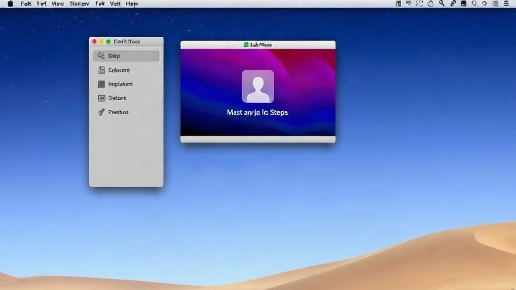
Task: Click the dark square status icon leftmost in tray
Action: (398, 4)
